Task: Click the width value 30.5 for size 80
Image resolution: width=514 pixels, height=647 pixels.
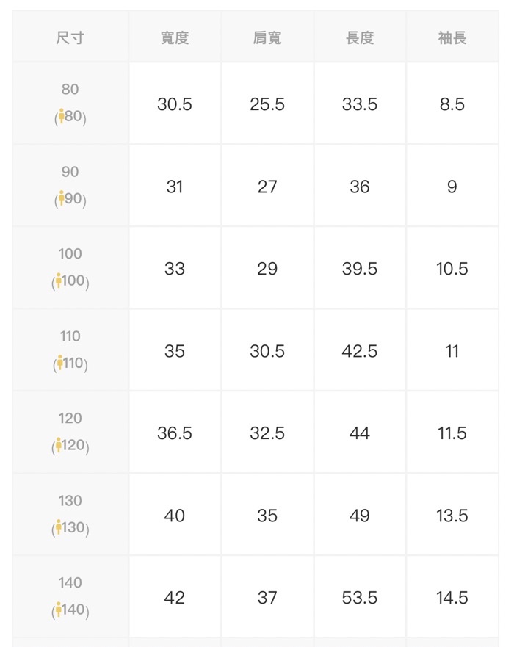Action: [175, 104]
